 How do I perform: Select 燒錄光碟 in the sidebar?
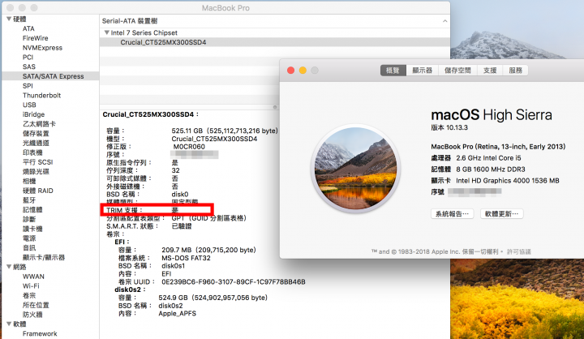point(36,171)
